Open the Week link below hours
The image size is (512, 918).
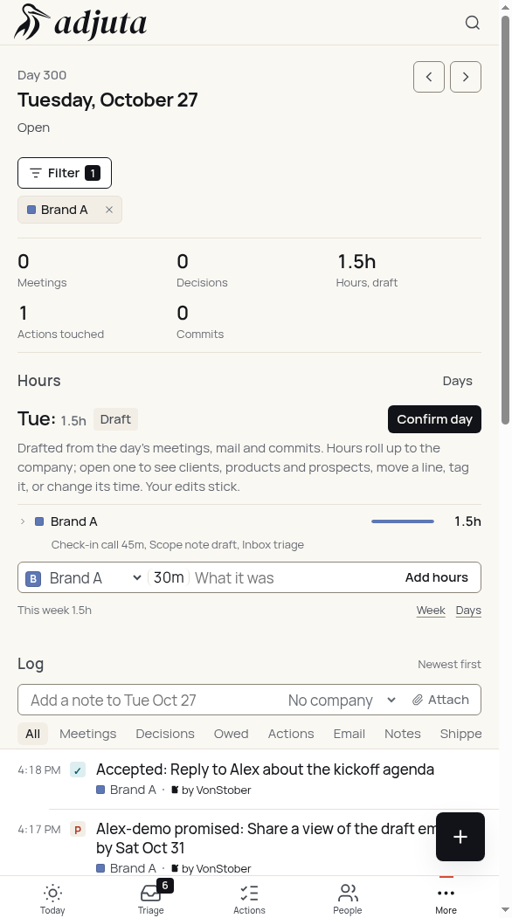[x=431, y=610]
